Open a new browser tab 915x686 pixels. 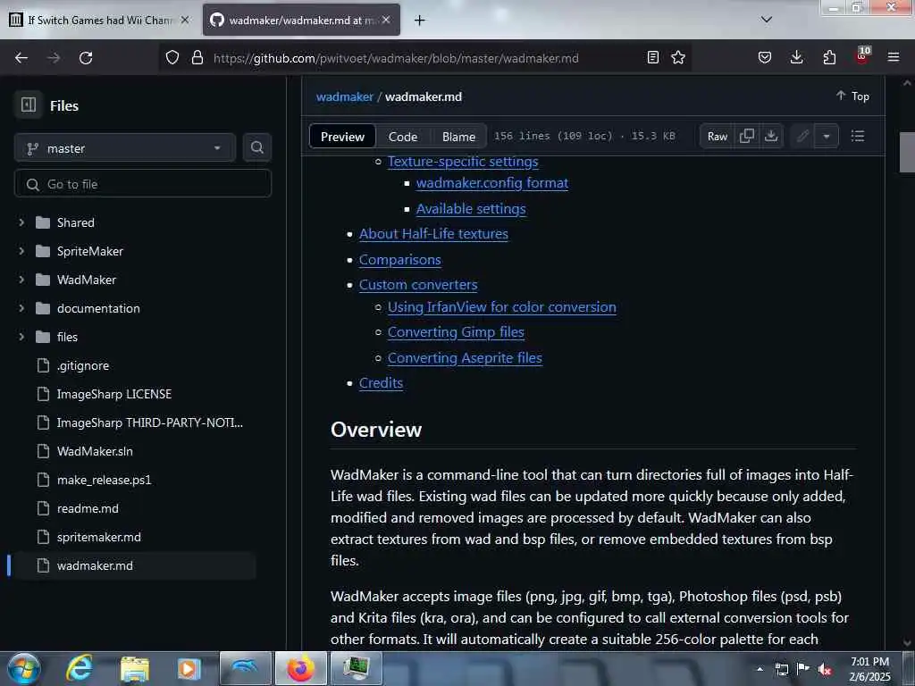point(420,21)
